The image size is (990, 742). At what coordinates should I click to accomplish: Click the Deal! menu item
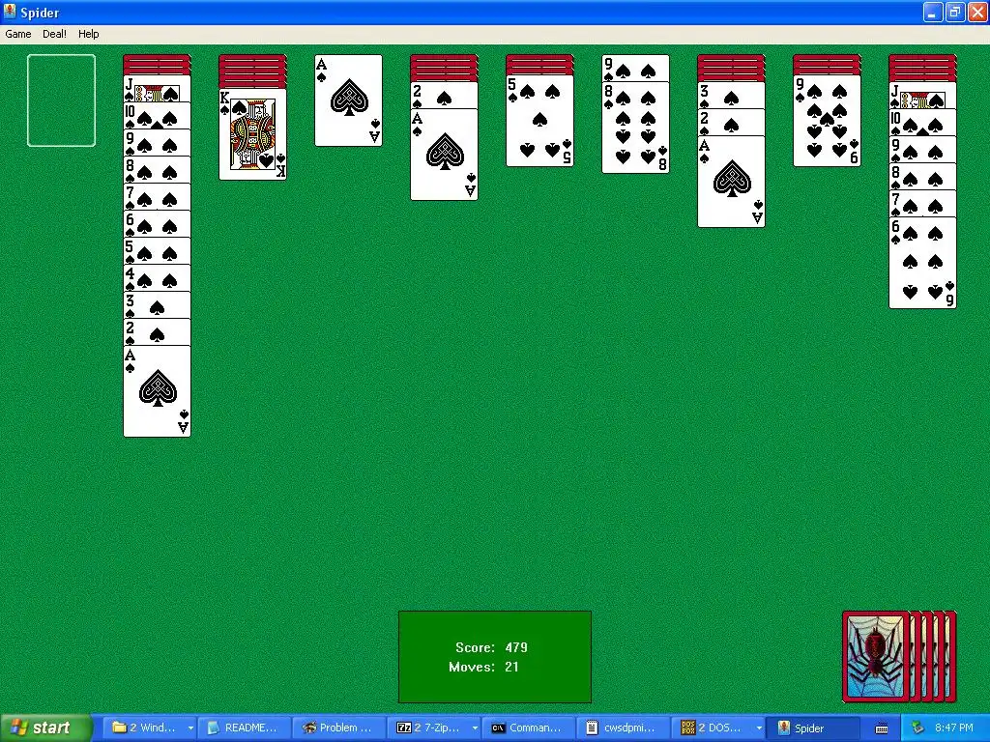pos(54,34)
